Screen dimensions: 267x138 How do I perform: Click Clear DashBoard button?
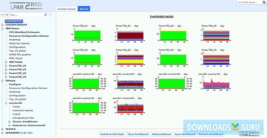pyautogui.click(x=138, y=134)
